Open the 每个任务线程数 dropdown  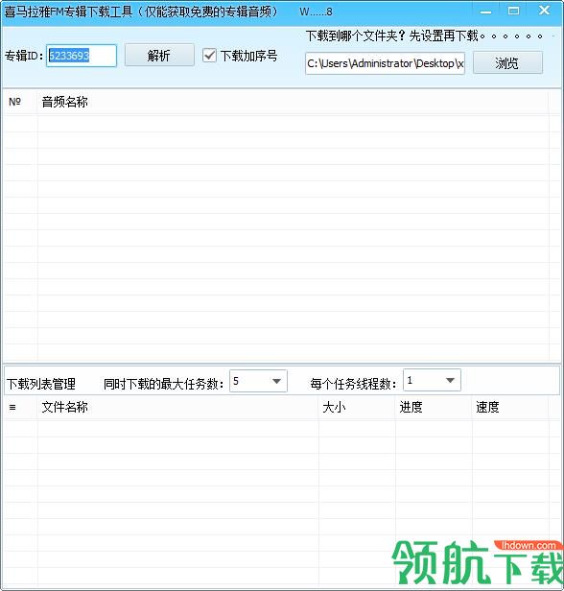click(432, 380)
